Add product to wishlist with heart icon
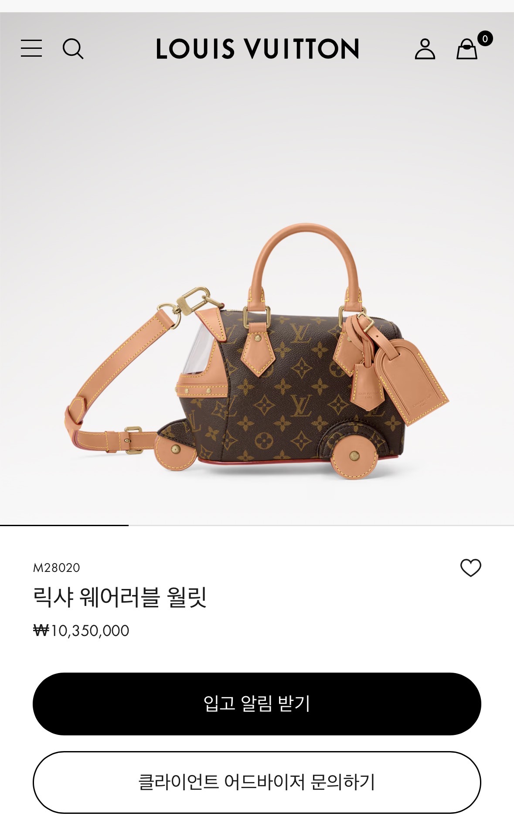 pyautogui.click(x=471, y=568)
